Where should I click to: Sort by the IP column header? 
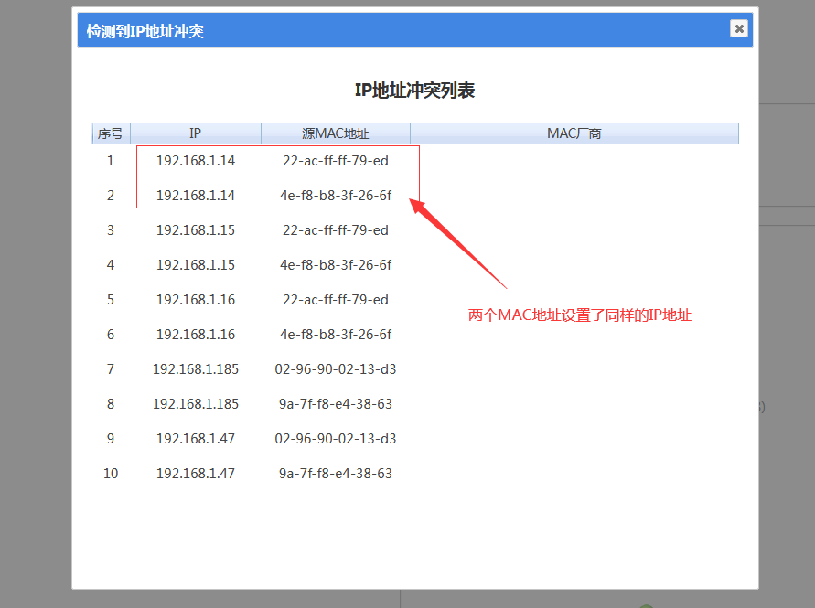(x=195, y=133)
